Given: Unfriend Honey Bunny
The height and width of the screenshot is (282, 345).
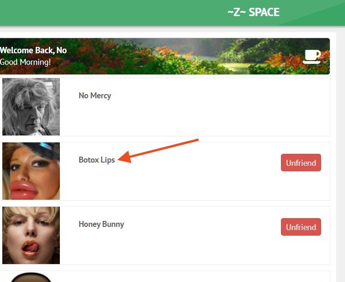Looking at the screenshot, I should click(x=301, y=227).
